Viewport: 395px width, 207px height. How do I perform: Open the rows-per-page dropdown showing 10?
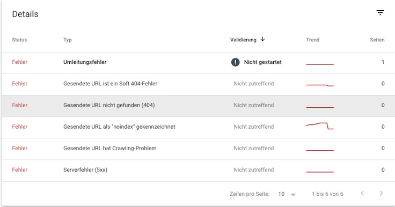click(287, 194)
